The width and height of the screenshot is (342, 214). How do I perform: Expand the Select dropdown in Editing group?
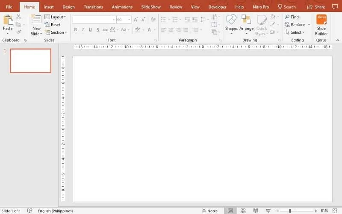tap(295, 32)
